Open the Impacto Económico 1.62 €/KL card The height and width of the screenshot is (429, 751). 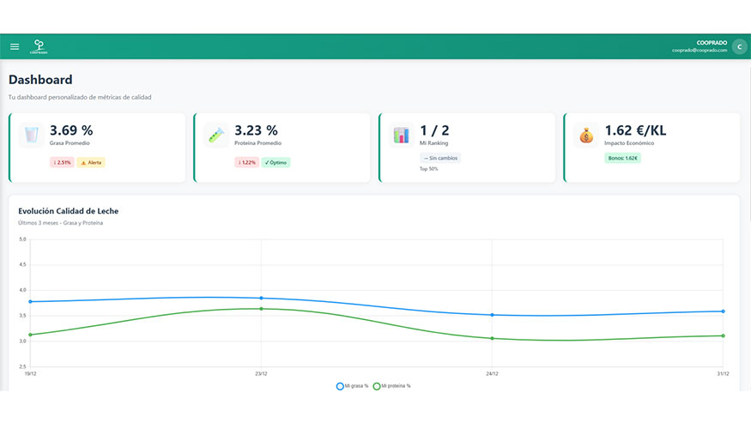(x=651, y=148)
